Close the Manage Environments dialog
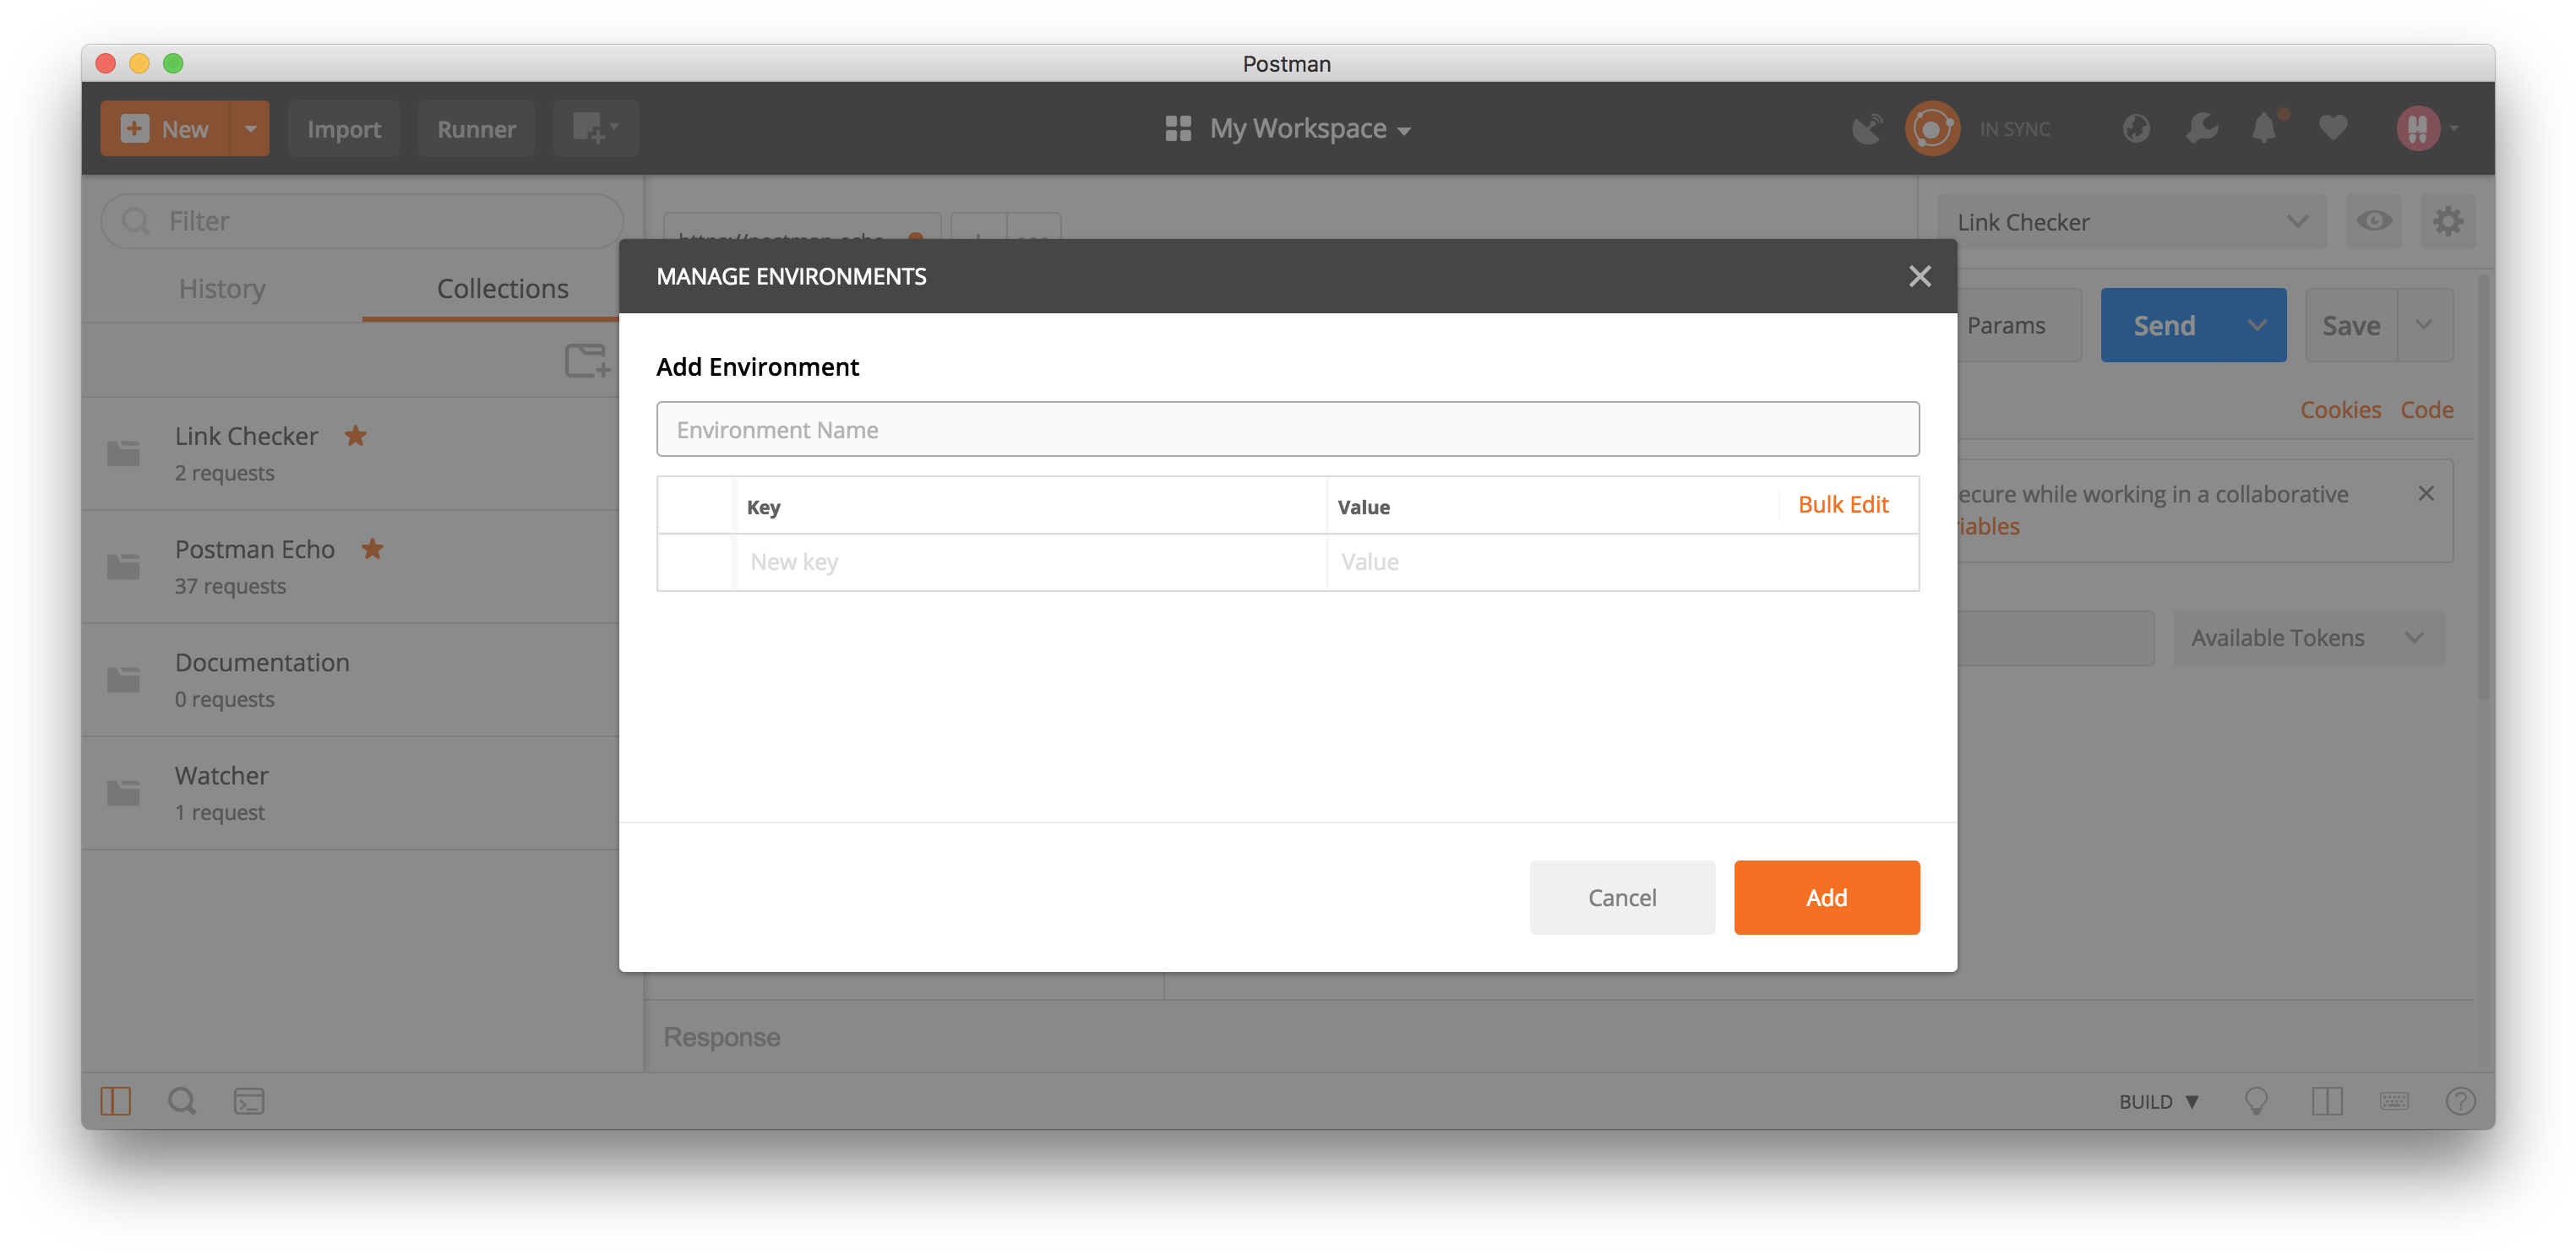This screenshot has width=2576, height=1254. pyautogui.click(x=1919, y=276)
